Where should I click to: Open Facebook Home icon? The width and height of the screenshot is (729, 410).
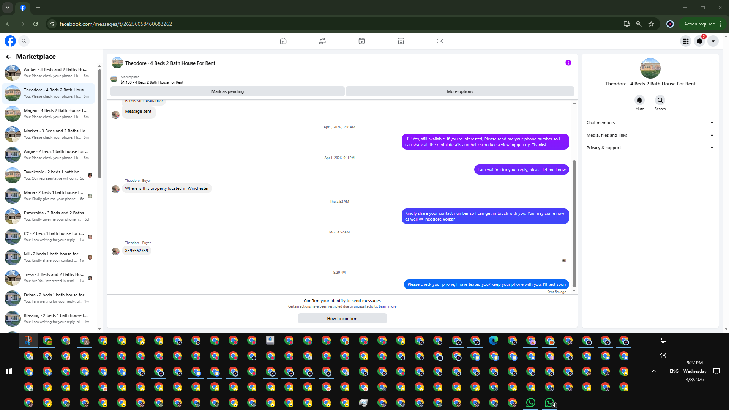[x=283, y=41]
